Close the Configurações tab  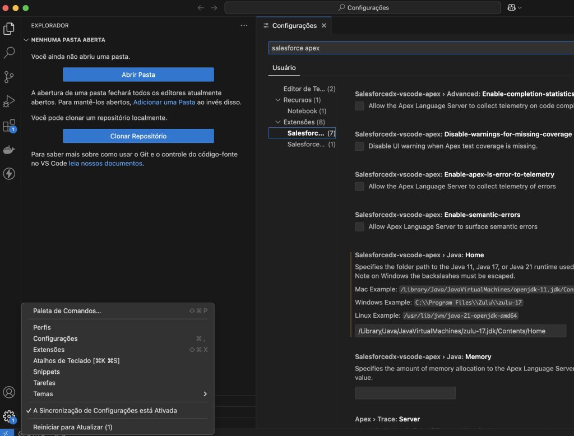point(324,26)
